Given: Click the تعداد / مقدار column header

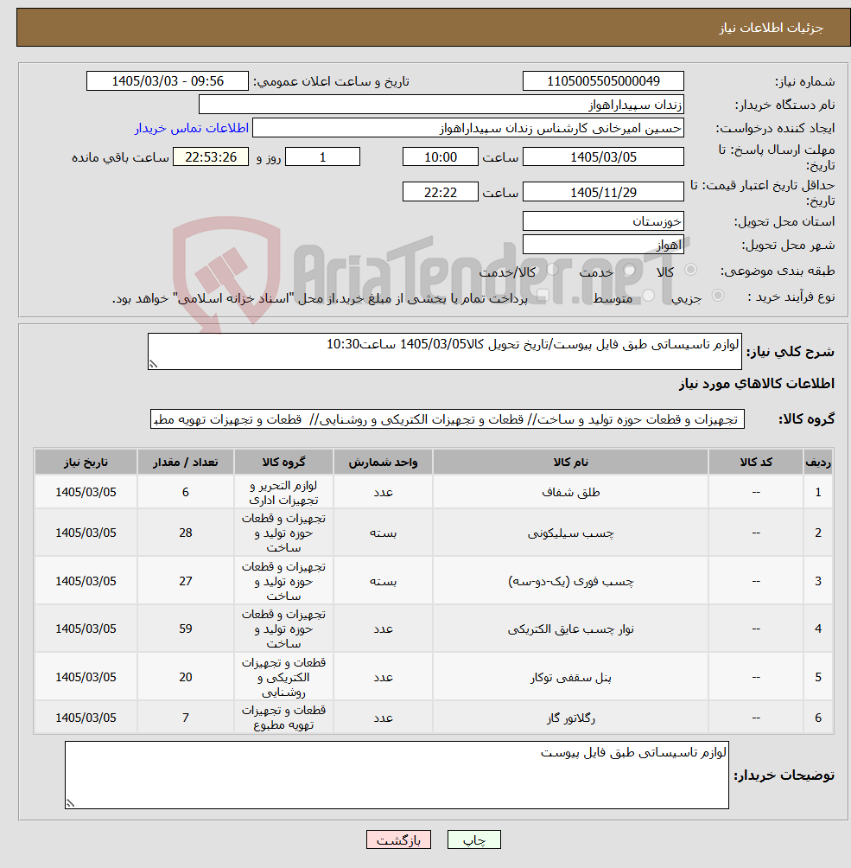Looking at the screenshot, I should (186, 462).
